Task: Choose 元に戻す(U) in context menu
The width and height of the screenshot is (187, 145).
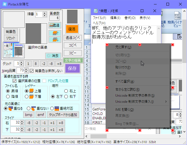Action: pos(138,47)
